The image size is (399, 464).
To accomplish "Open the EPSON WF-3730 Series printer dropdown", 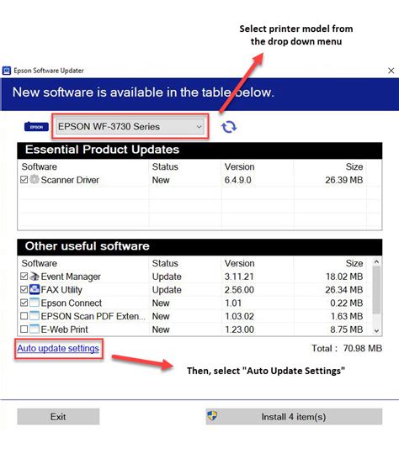I will [130, 127].
